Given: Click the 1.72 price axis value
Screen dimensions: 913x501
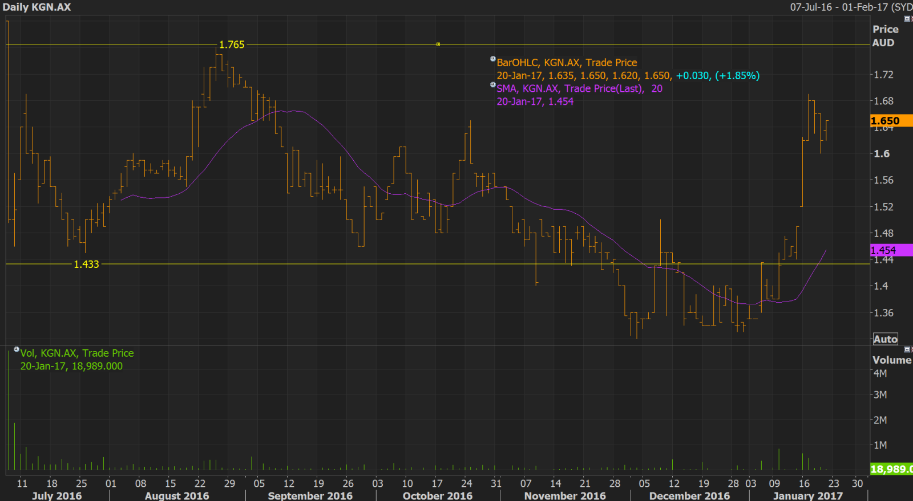Looking at the screenshot, I should (884, 75).
